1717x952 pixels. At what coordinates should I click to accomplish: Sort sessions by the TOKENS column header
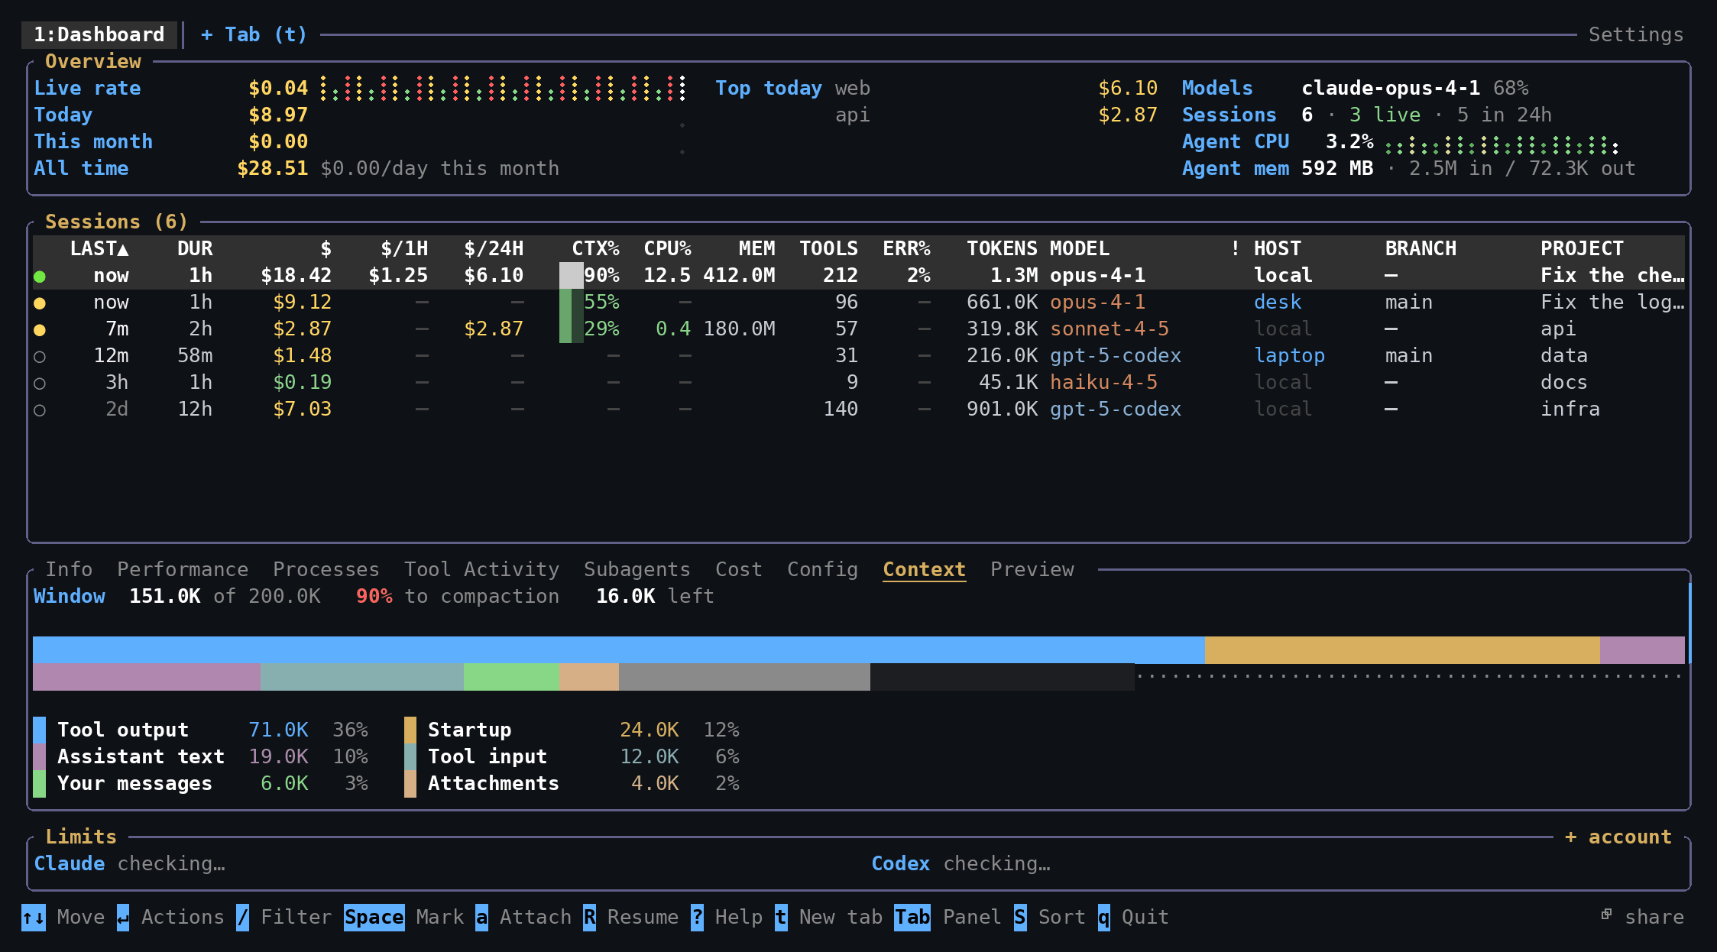point(1002,249)
